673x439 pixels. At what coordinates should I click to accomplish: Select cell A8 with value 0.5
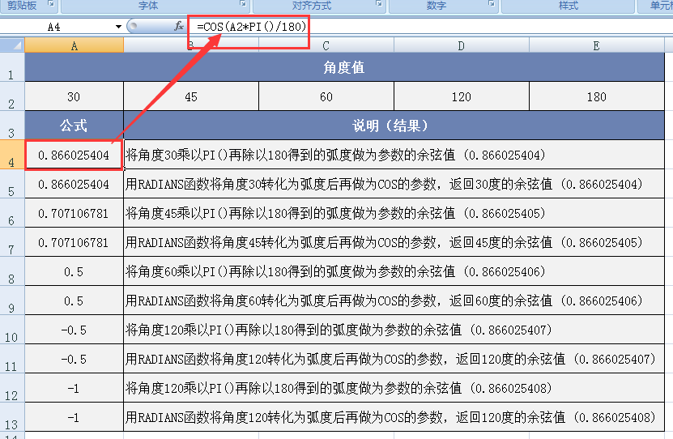[x=75, y=271]
